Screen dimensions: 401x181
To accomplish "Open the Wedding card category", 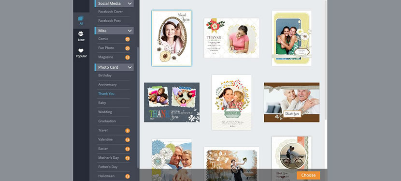I will click(105, 112).
